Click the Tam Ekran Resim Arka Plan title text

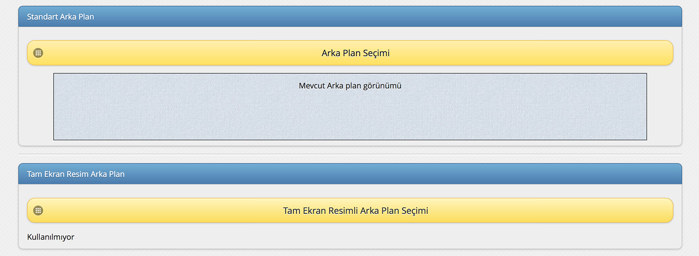(76, 174)
